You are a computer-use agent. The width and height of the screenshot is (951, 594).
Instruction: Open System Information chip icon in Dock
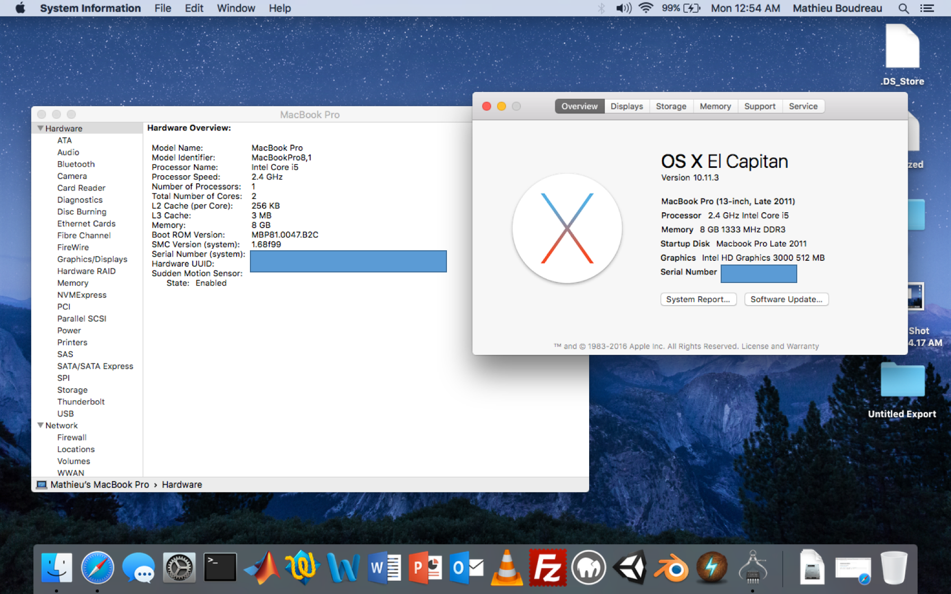tap(753, 568)
